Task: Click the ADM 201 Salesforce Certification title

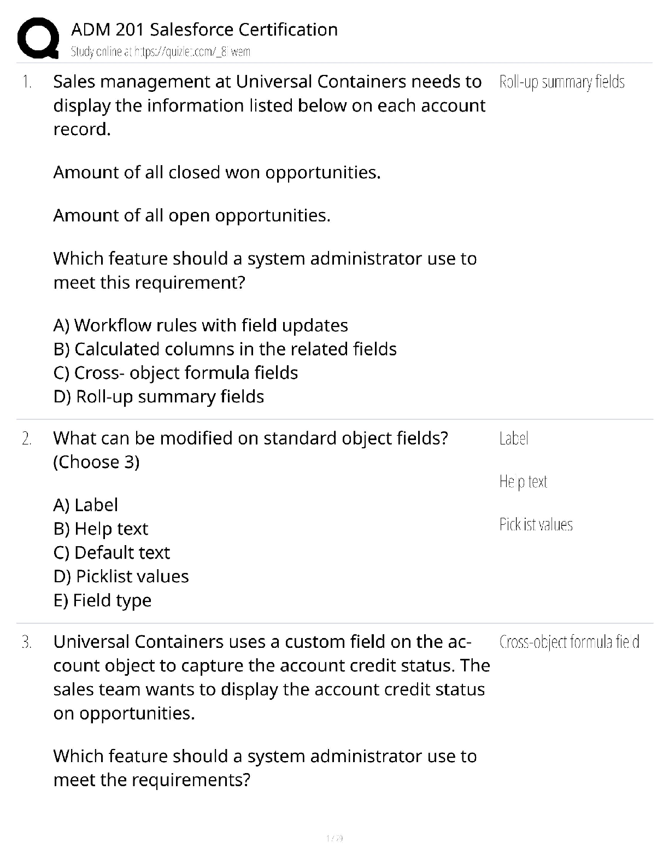Action: (204, 30)
